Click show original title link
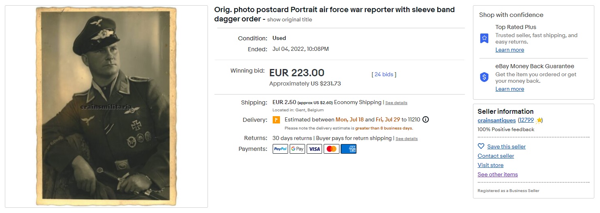This screenshot has height=213, width=600. click(290, 19)
